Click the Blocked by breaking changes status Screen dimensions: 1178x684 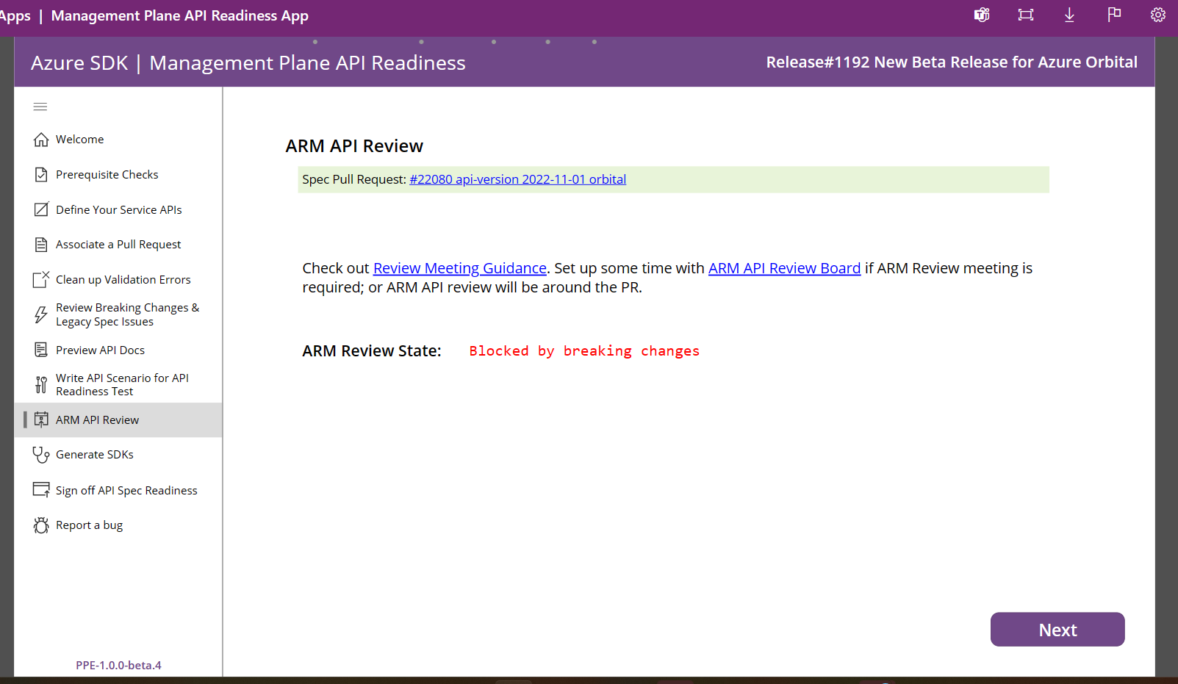tap(584, 351)
